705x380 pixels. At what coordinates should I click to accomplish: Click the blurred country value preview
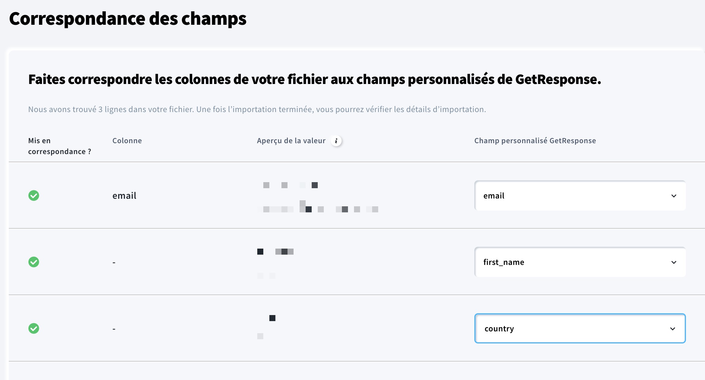tap(266, 327)
